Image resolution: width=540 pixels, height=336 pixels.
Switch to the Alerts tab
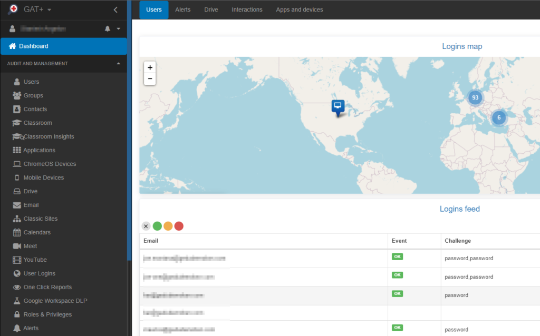tap(182, 9)
